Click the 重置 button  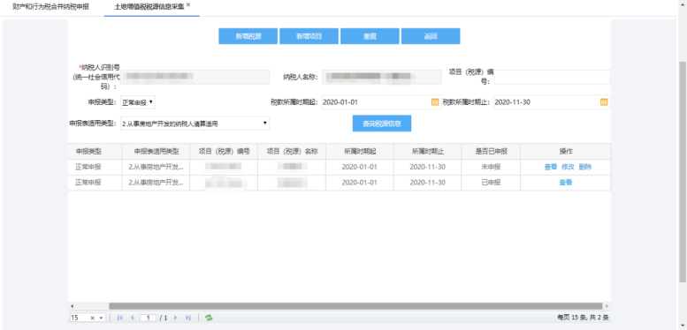tap(370, 36)
